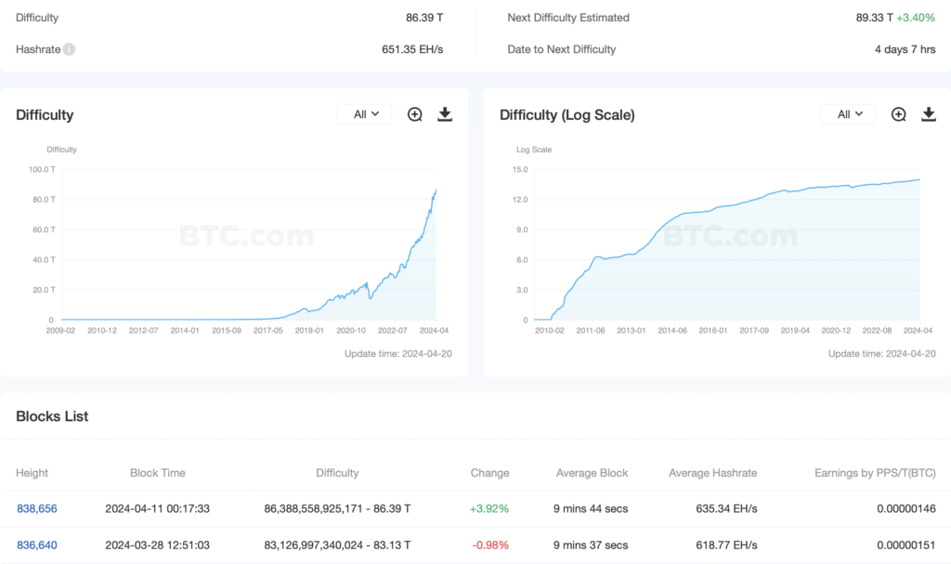Open block height 836,640 link
The image size is (951, 564).
(x=37, y=545)
